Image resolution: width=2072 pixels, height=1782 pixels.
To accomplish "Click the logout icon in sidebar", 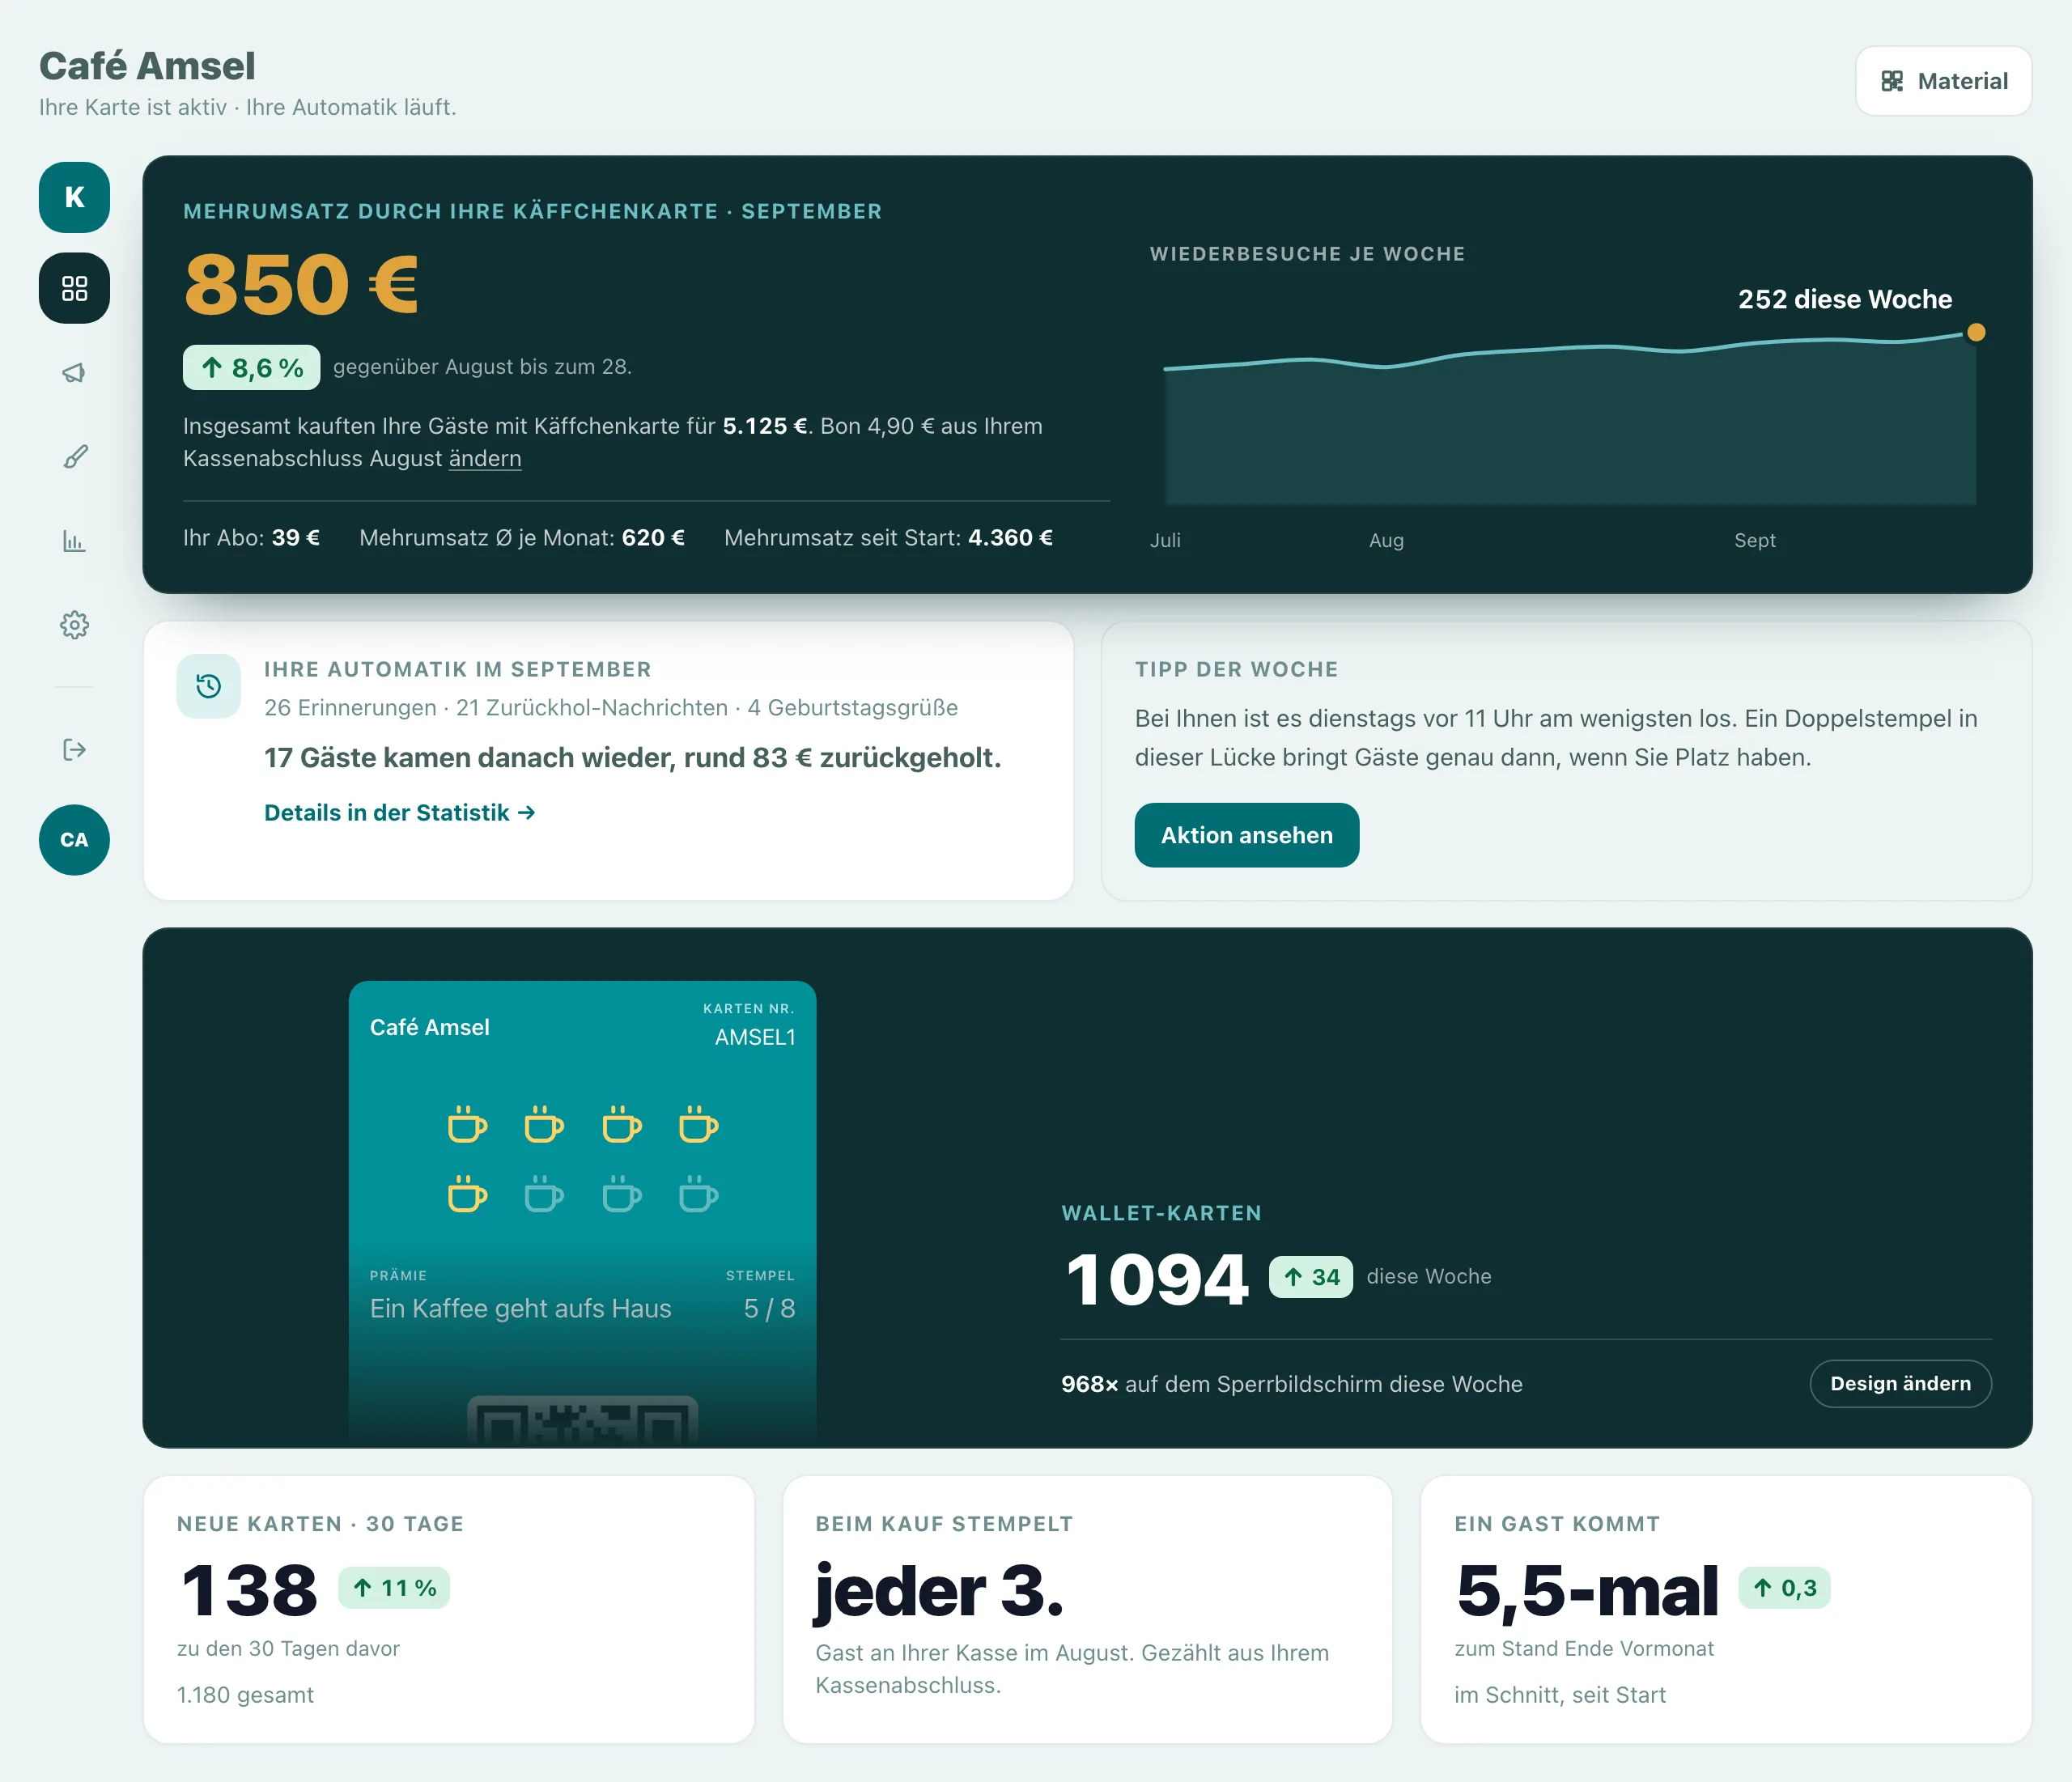I will tap(74, 750).
